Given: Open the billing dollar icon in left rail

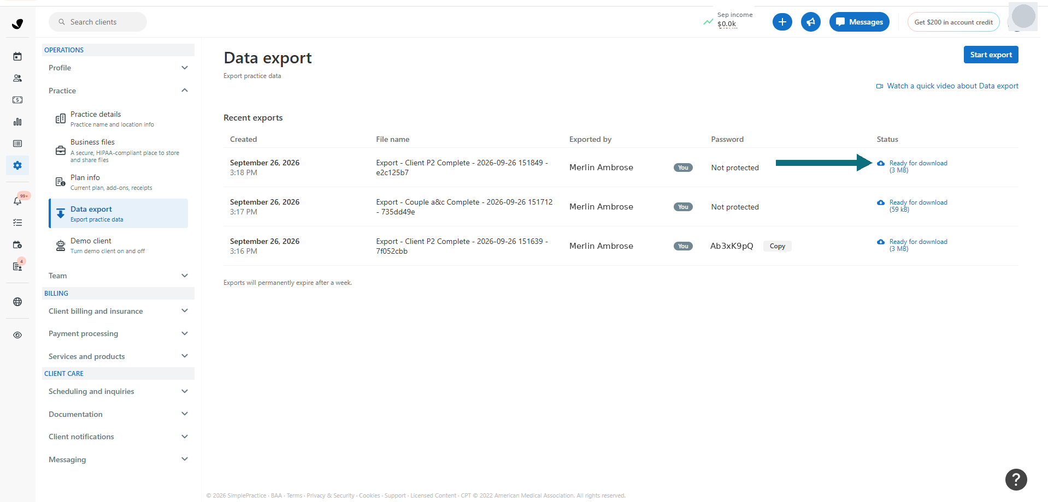Looking at the screenshot, I should [x=17, y=100].
